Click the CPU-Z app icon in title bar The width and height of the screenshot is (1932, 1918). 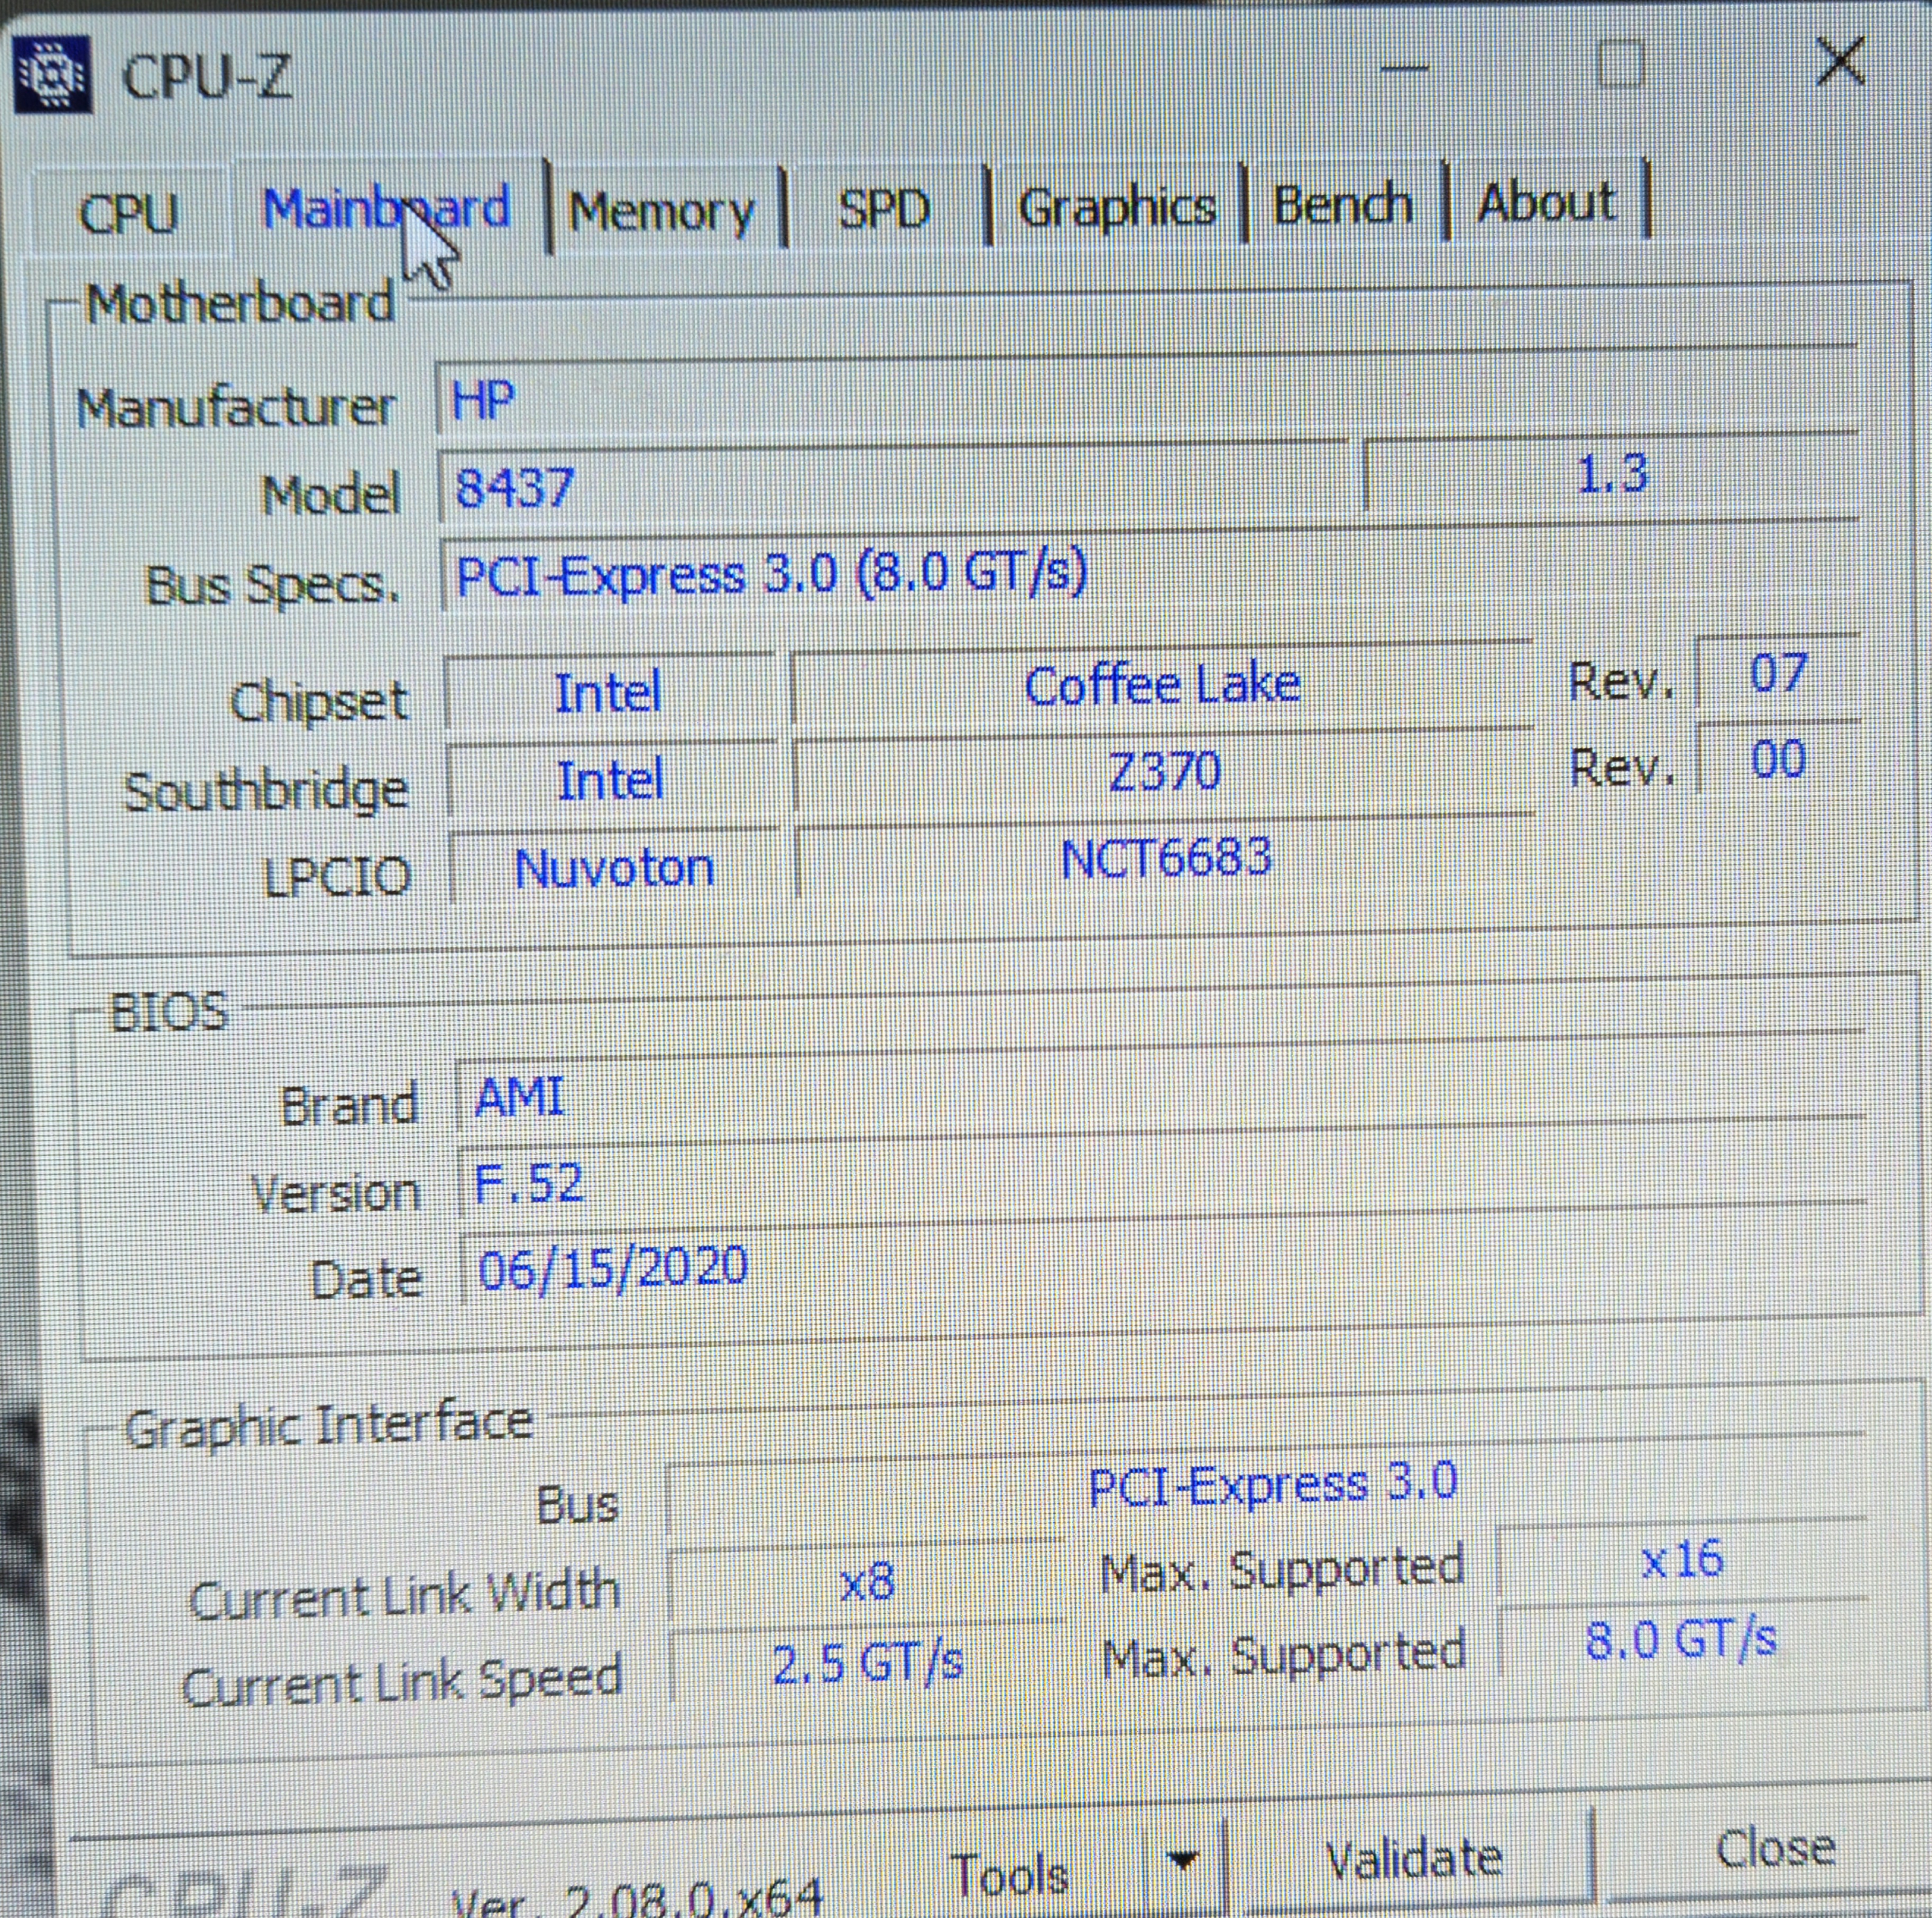51,73
